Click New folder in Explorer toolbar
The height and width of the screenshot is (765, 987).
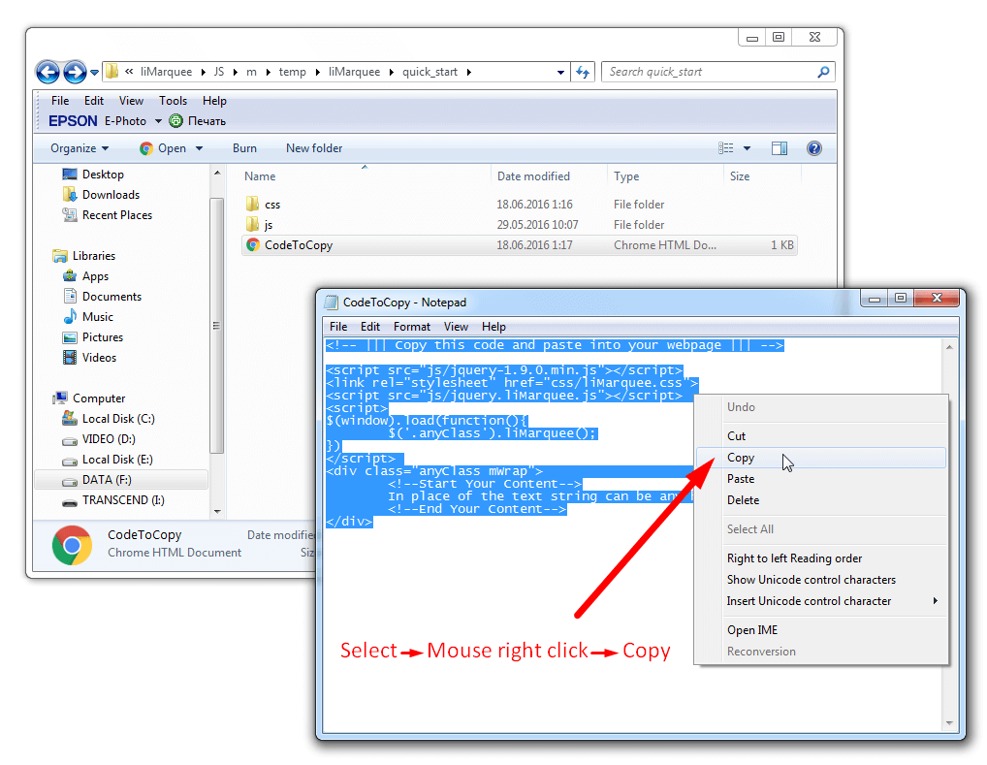[314, 148]
